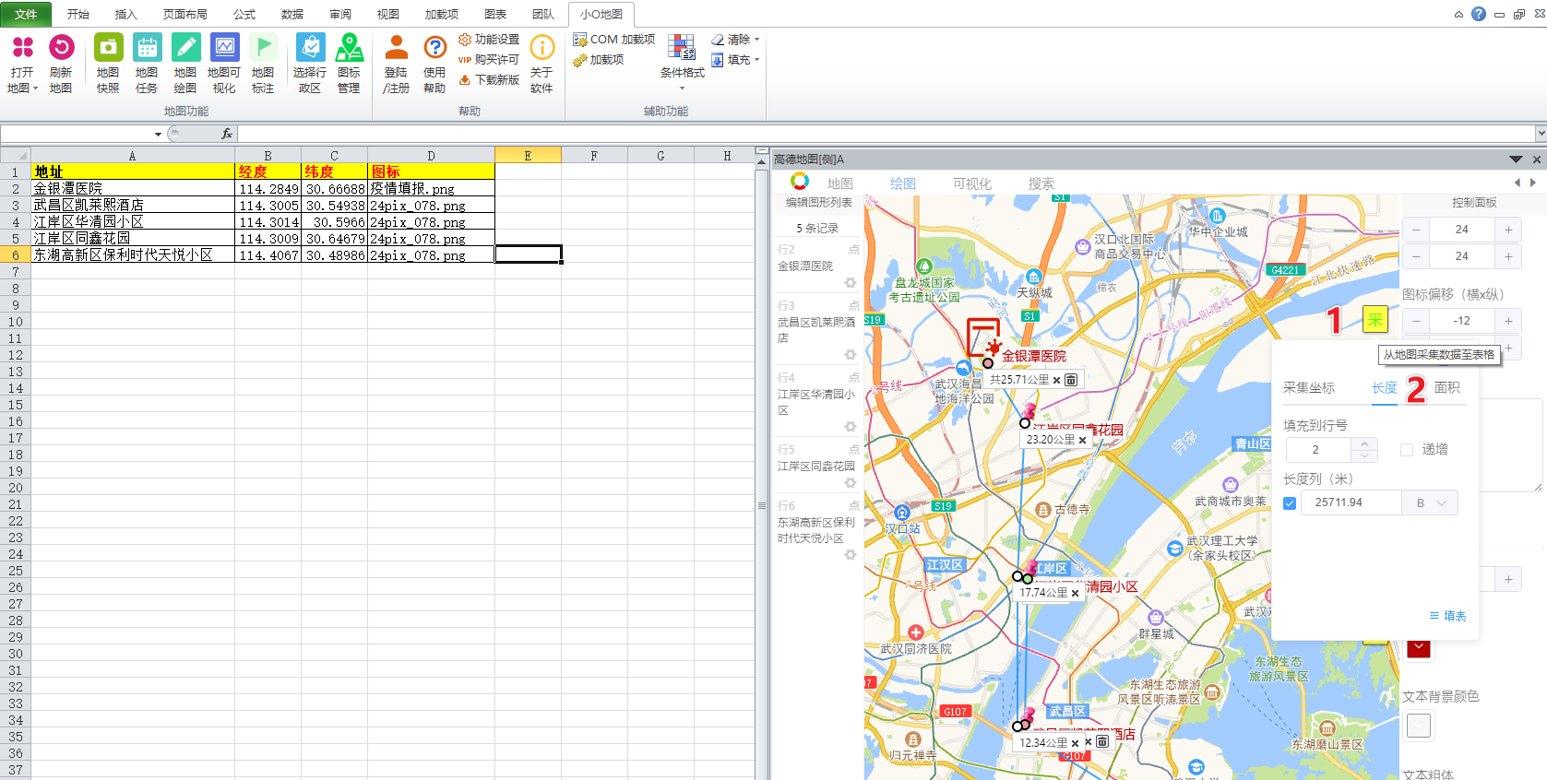Open the red color swatch picker
Screen dimensions: 1547x780
[x=1419, y=648]
